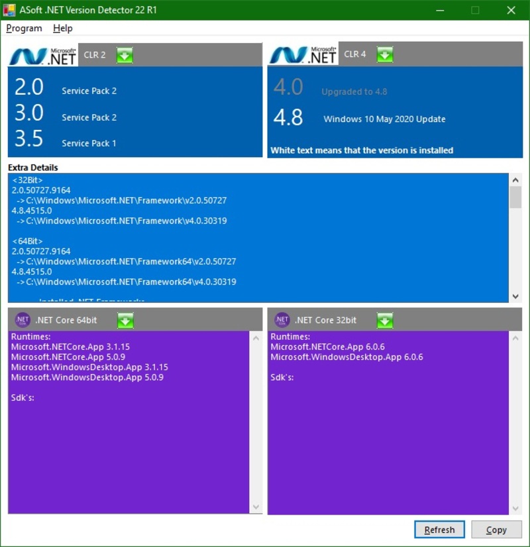The image size is (530, 547).
Task: Click the green download arrow beside CLR 2
Action: (x=125, y=55)
